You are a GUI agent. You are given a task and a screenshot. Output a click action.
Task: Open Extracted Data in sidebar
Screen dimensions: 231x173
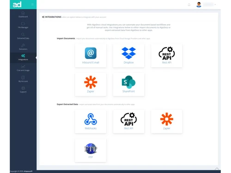tap(23, 36)
